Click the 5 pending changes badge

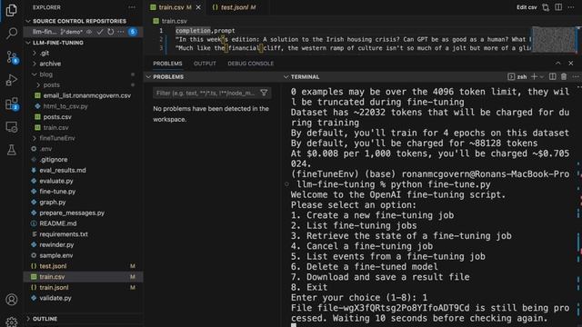(133, 32)
